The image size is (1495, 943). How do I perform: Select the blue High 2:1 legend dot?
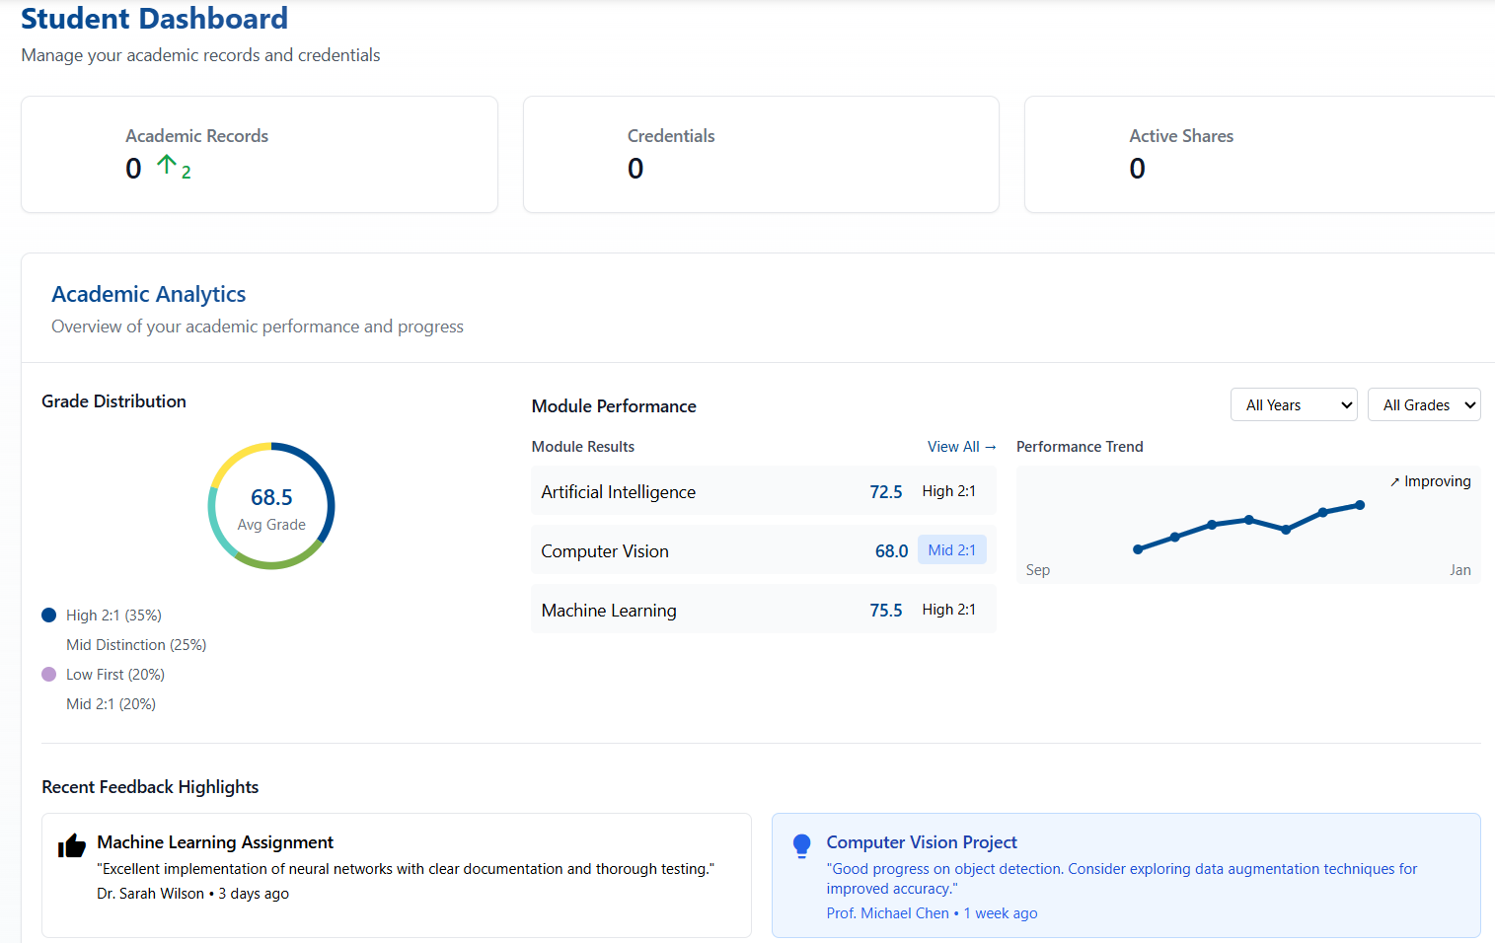pos(49,616)
